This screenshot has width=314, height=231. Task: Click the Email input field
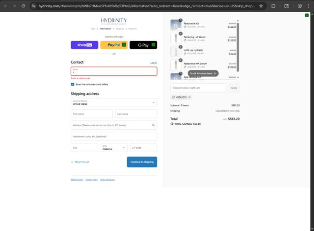point(114,71)
